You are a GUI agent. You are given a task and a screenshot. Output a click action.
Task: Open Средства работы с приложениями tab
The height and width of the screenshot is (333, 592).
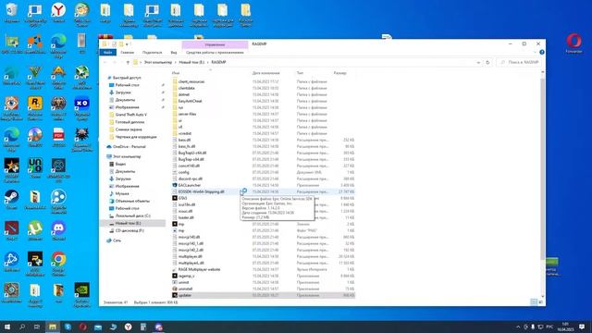pyautogui.click(x=215, y=53)
